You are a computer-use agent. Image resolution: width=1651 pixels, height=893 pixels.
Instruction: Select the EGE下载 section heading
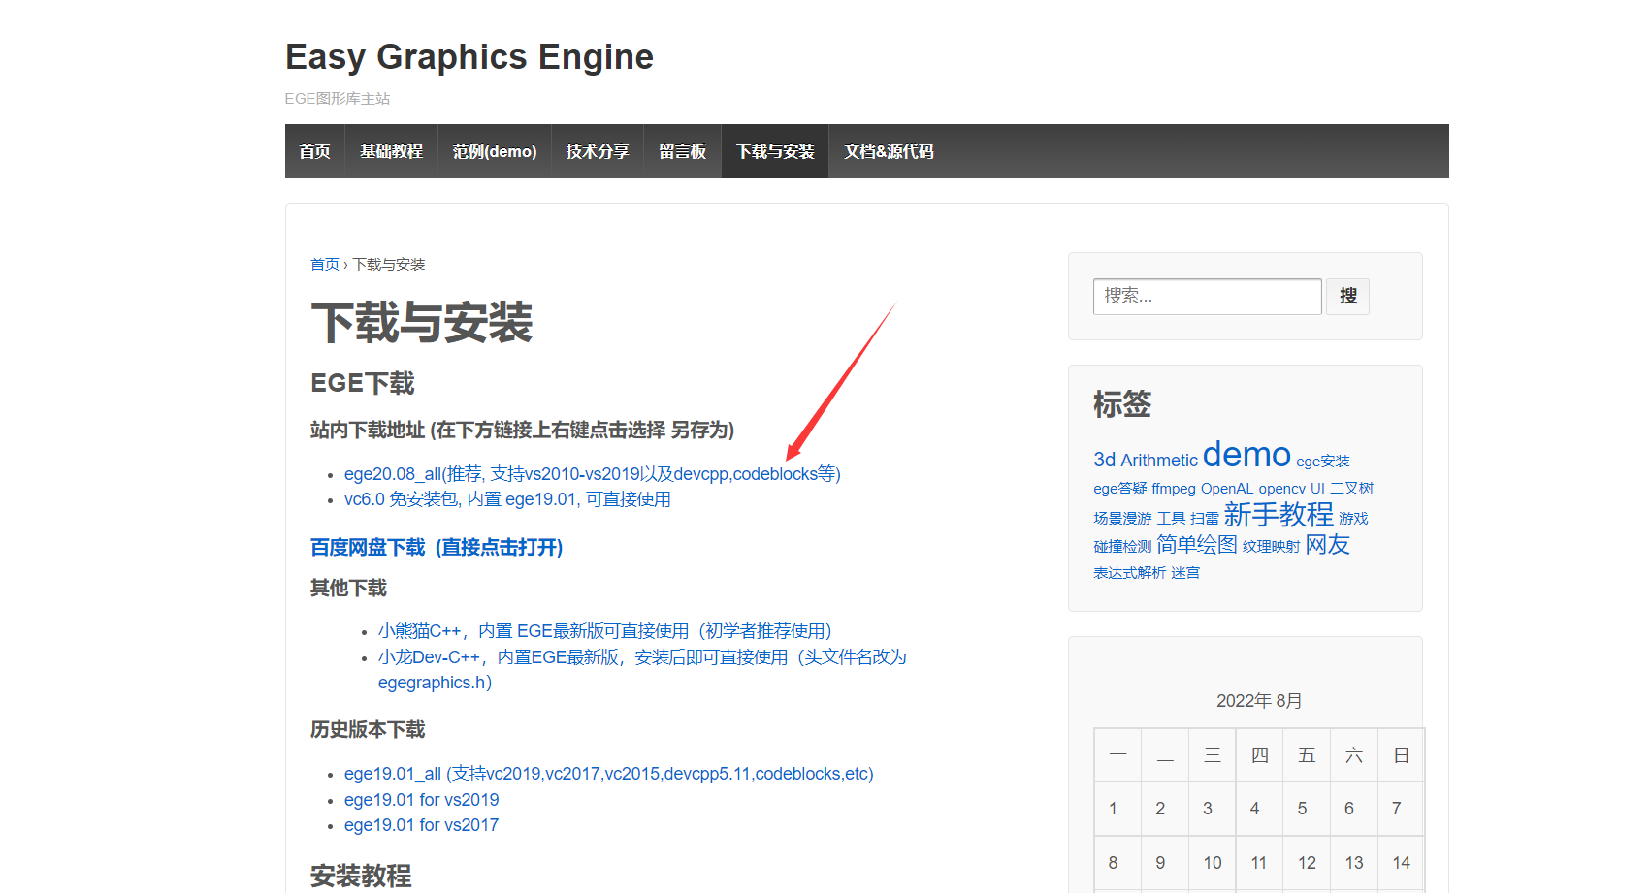(x=363, y=384)
